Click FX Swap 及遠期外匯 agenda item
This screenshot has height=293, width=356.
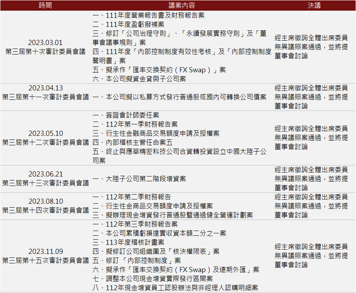(176, 270)
